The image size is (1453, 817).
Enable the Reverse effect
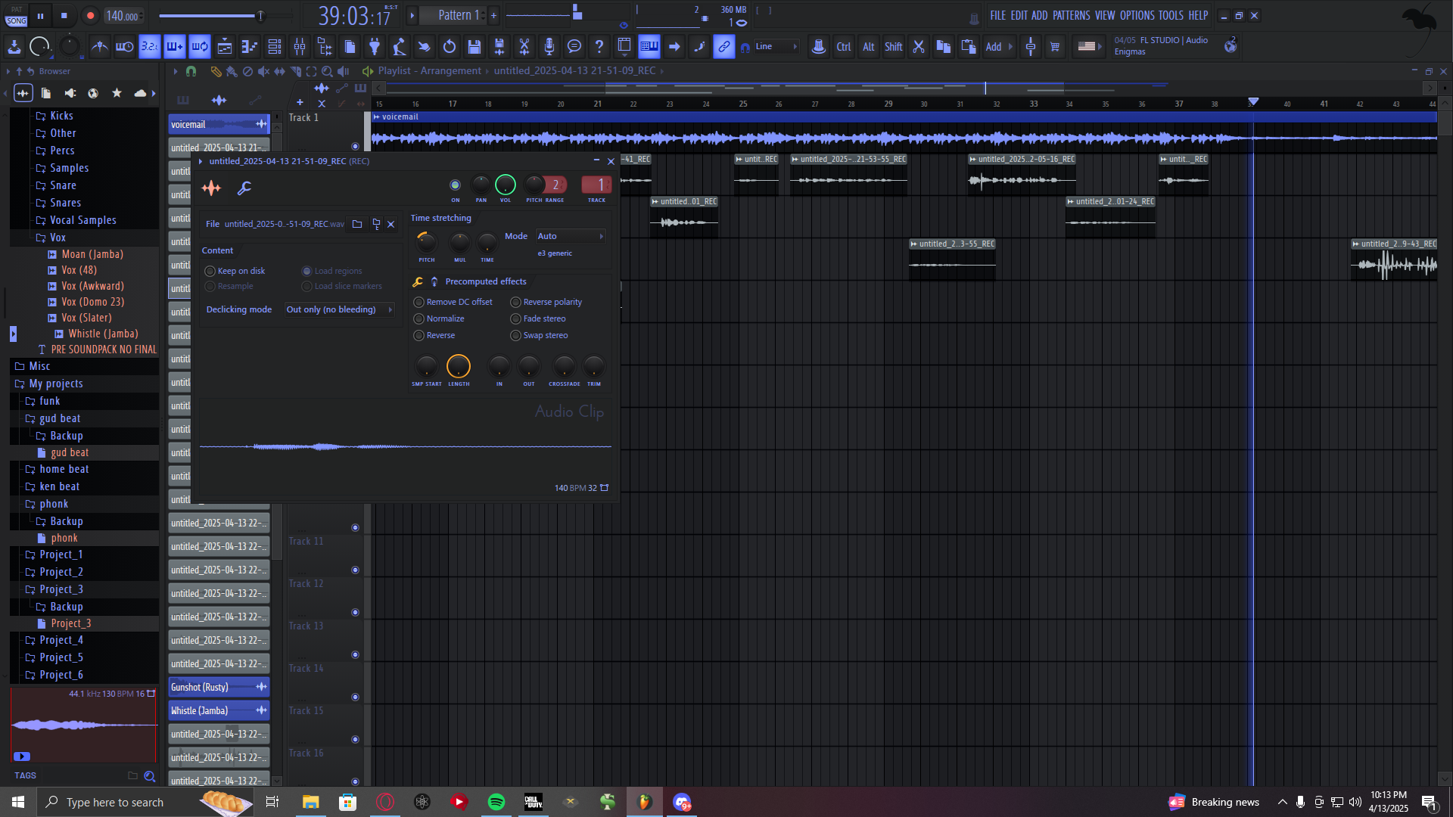point(419,335)
